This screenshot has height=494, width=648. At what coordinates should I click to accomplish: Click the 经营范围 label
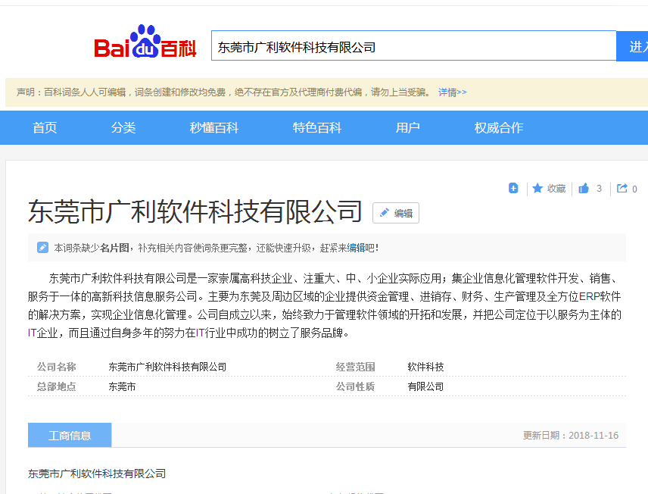[355, 367]
